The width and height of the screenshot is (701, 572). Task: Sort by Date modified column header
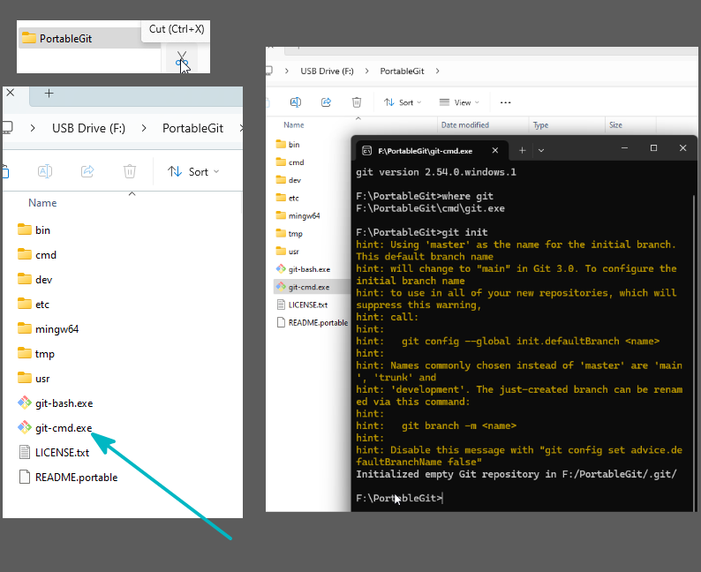465,125
